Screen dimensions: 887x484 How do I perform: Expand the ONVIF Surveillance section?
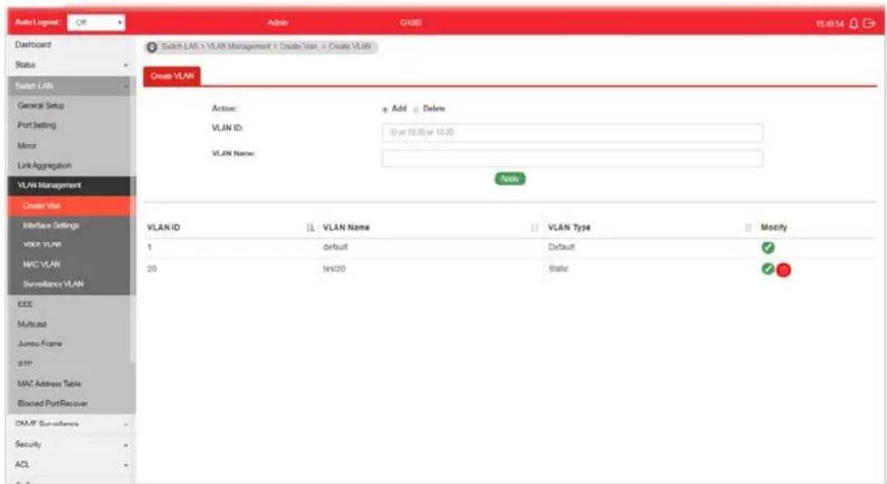click(x=71, y=424)
